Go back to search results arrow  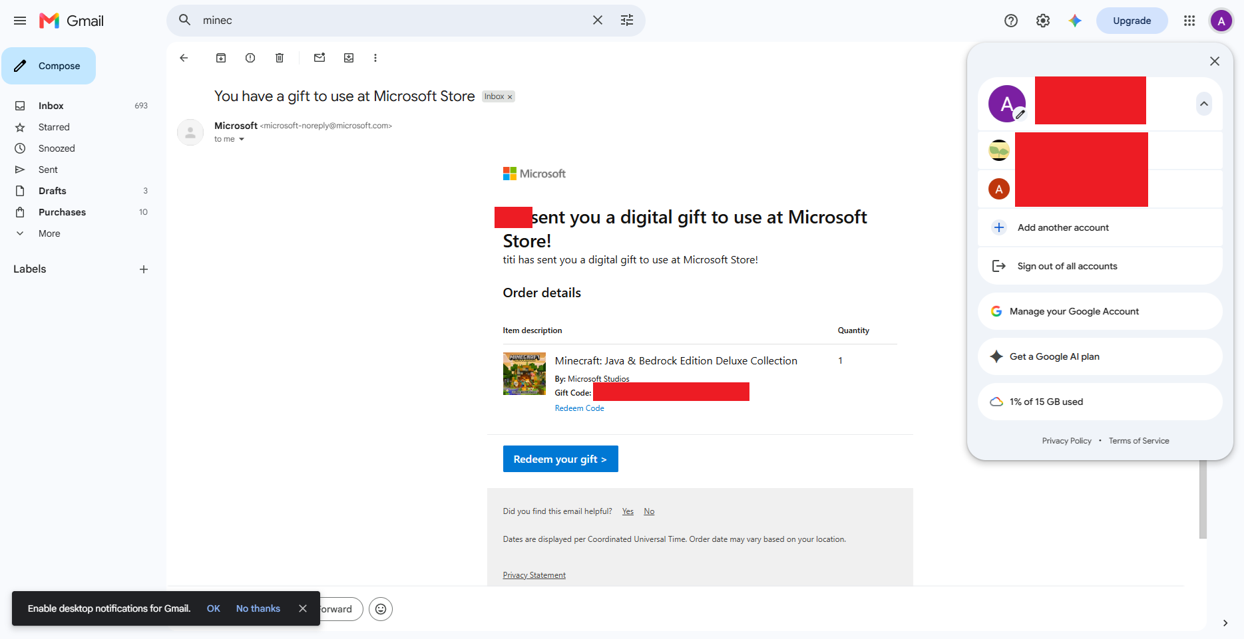[184, 58]
